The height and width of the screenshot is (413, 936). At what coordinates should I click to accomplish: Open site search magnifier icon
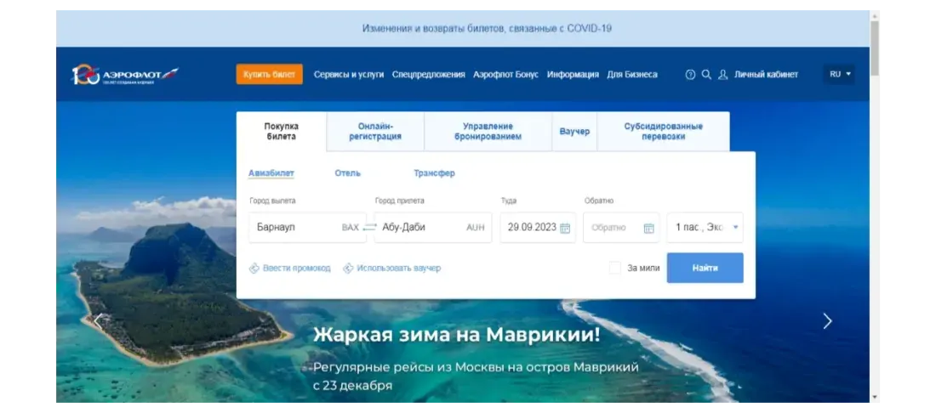tap(706, 75)
